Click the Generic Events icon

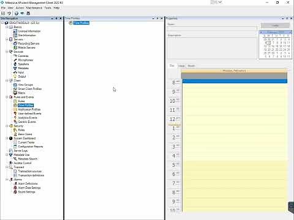[x=15, y=122]
